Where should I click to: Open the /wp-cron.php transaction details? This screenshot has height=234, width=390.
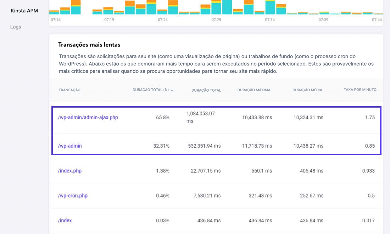(x=72, y=195)
